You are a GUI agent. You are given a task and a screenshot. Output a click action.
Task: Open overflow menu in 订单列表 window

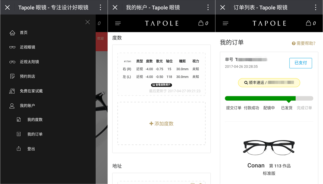pos(315,7)
